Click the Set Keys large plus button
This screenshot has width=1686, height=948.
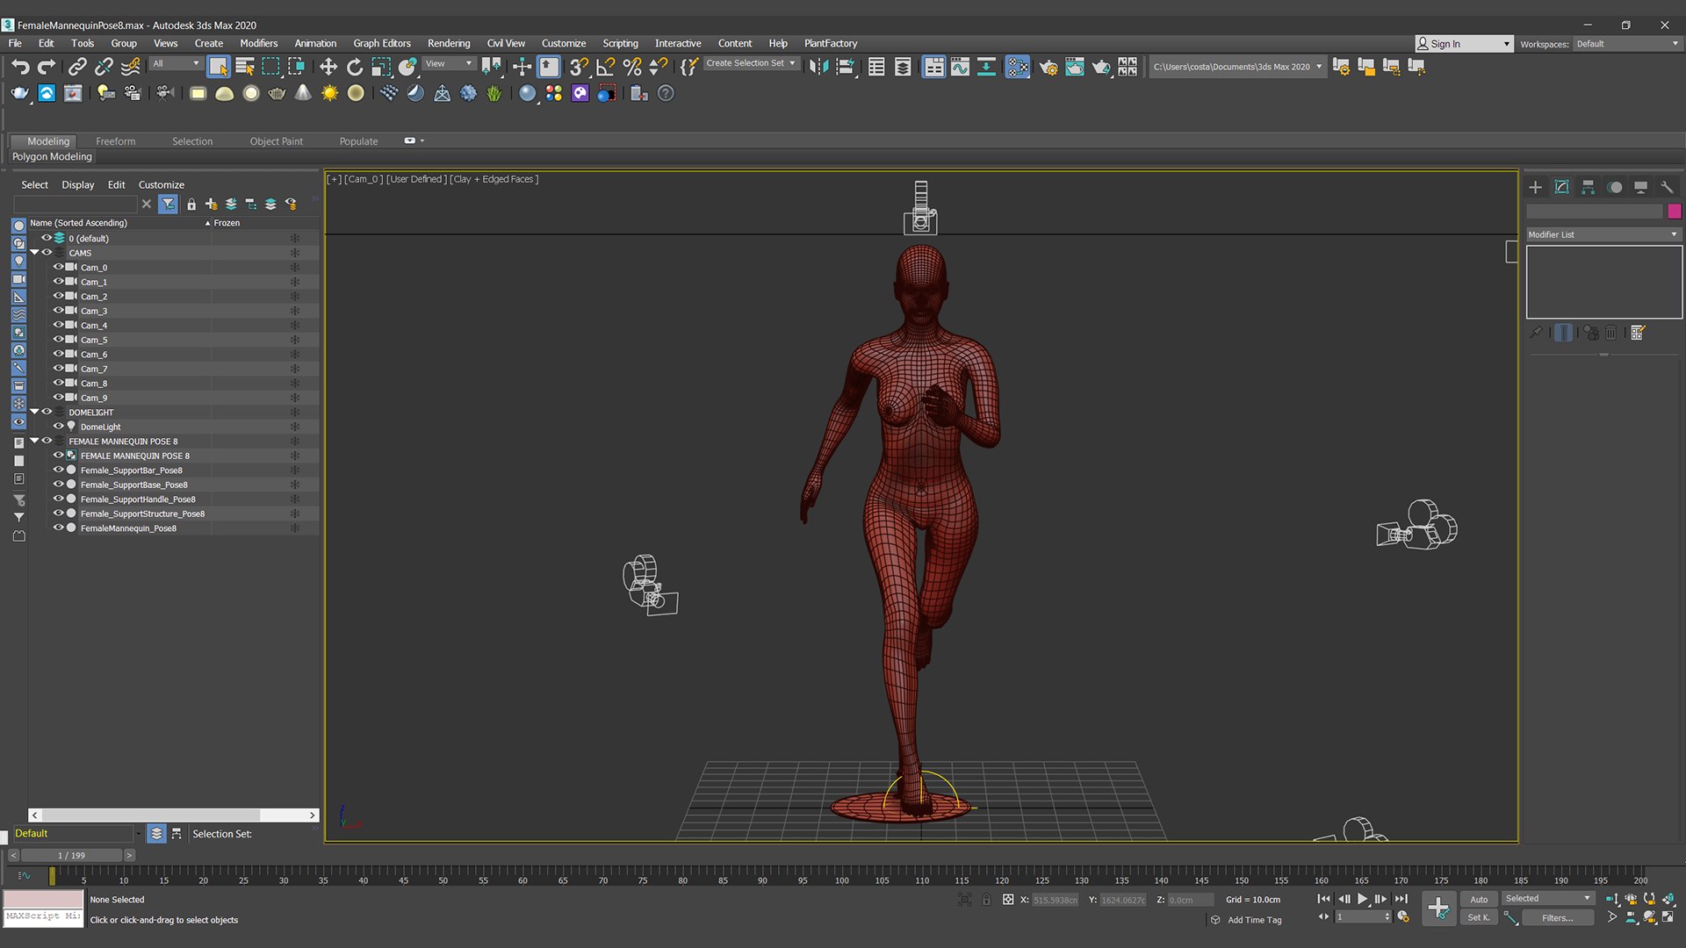pos(1438,908)
